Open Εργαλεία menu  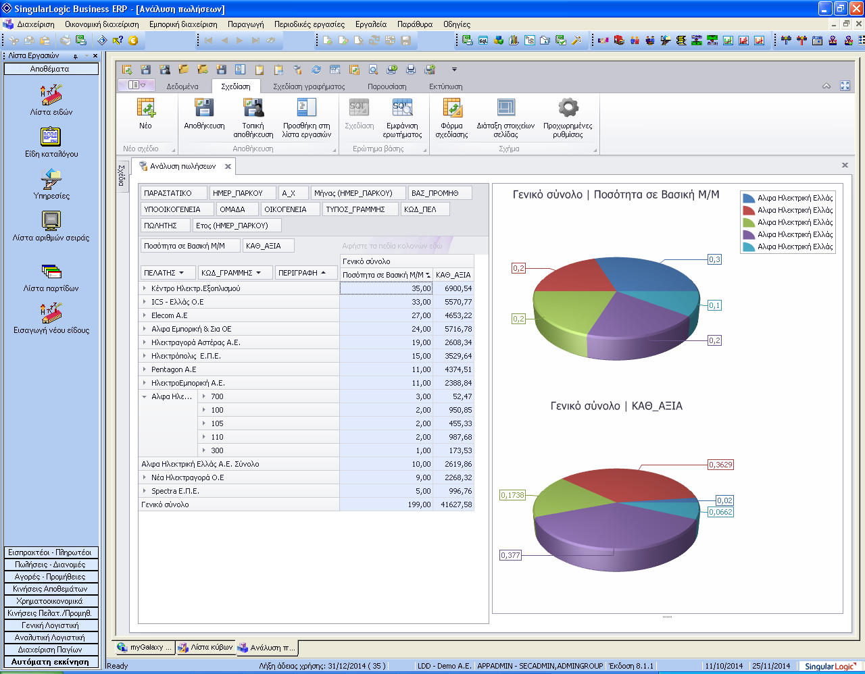(x=371, y=24)
